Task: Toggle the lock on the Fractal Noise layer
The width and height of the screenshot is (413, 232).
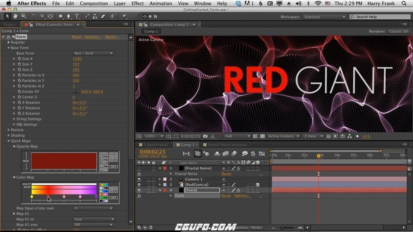Action: coord(154,168)
